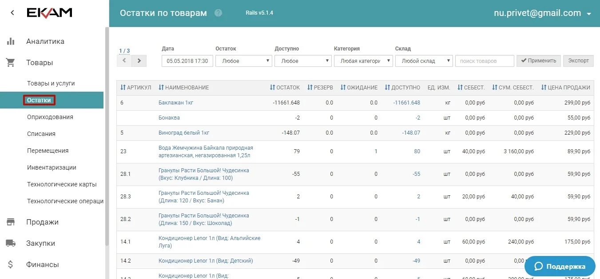Click the Экспорт button
The image size is (600, 279).
click(x=578, y=61)
